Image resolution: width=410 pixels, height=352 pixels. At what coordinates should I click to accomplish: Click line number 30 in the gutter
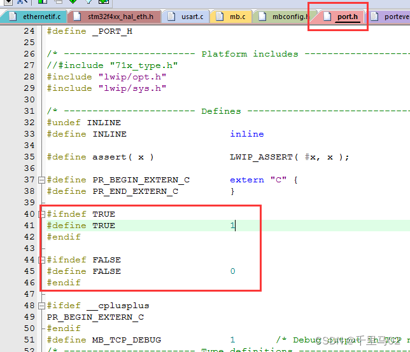[x=29, y=100]
